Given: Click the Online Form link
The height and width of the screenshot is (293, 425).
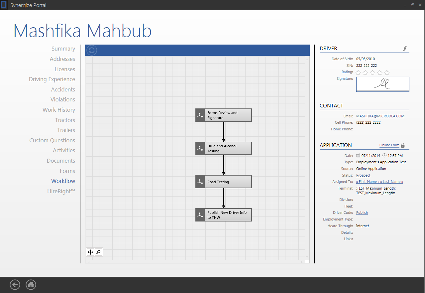Looking at the screenshot, I should click(x=389, y=145).
